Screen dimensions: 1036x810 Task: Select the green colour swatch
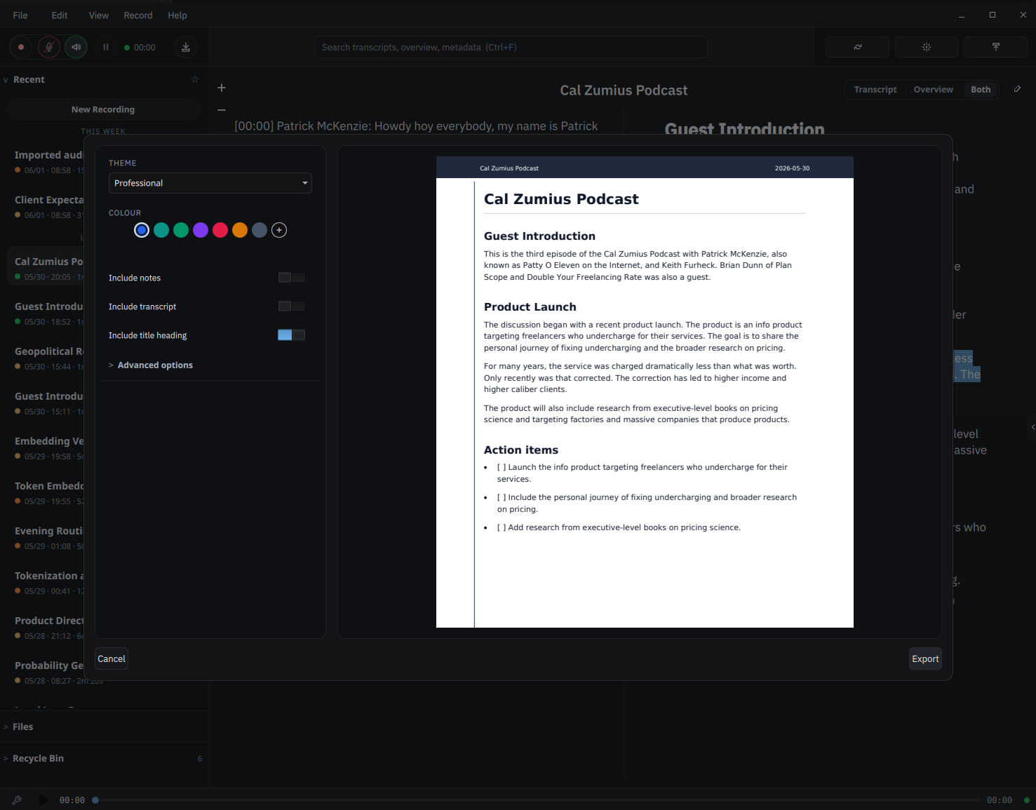pyautogui.click(x=181, y=230)
